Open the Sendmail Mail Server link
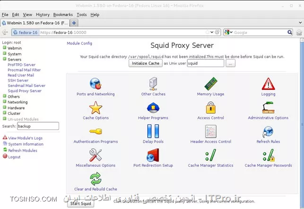The width and height of the screenshot is (304, 209). [26, 86]
